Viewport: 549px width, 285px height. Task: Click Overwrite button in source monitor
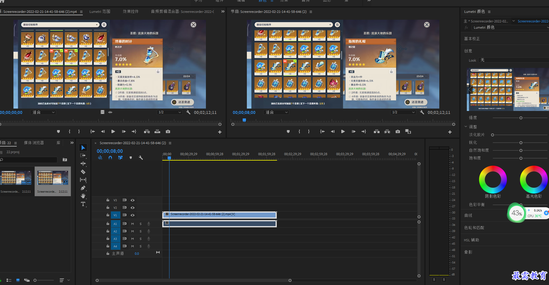(x=157, y=132)
